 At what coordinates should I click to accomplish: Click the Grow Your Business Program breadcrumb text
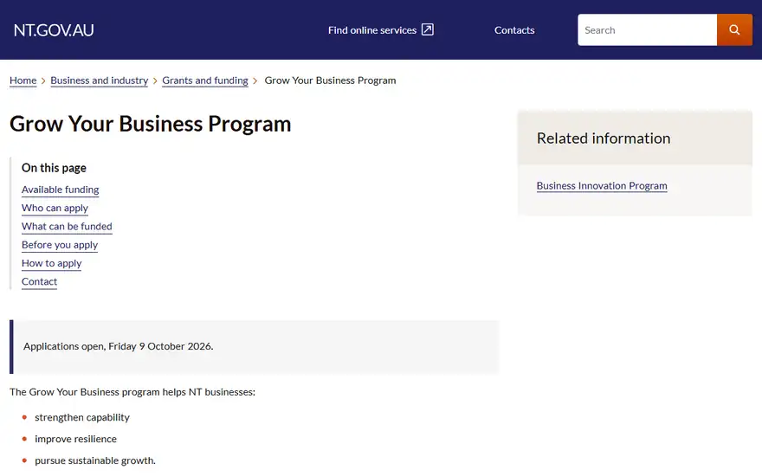click(330, 80)
